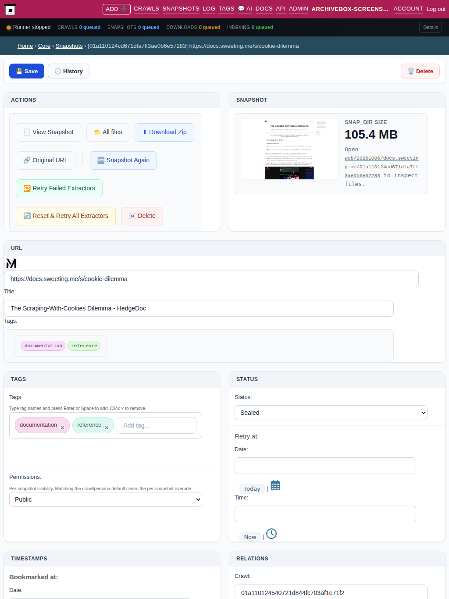This screenshot has height=599, width=449.
Task: Open All files folder button
Action: click(108, 132)
